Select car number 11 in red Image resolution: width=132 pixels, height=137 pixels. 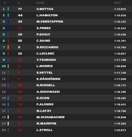pos(20,28)
